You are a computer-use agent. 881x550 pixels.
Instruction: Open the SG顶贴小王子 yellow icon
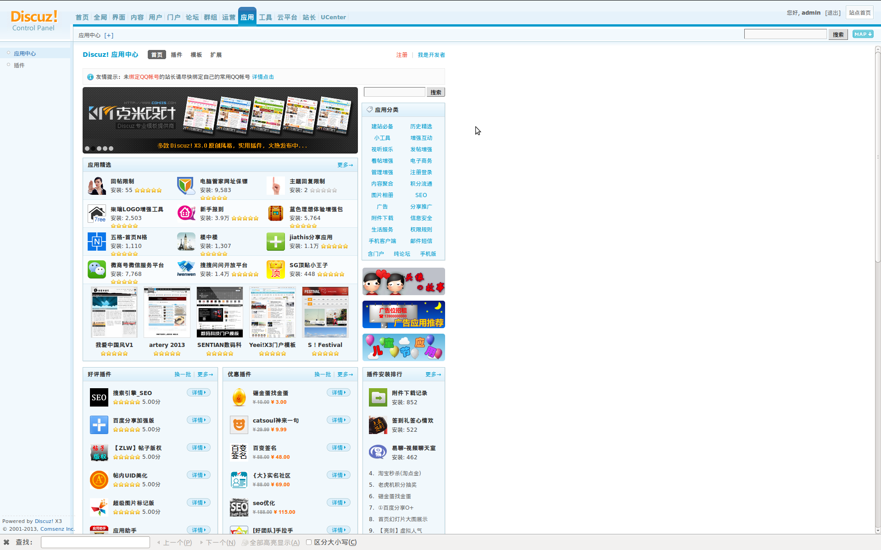[x=276, y=269]
